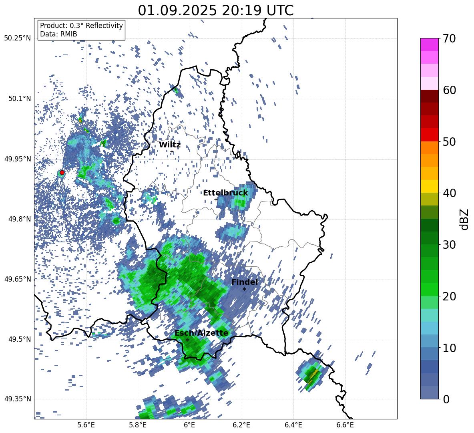The image size is (474, 433).
Task: Click the colorbar 20 tick label
Action: (450, 296)
